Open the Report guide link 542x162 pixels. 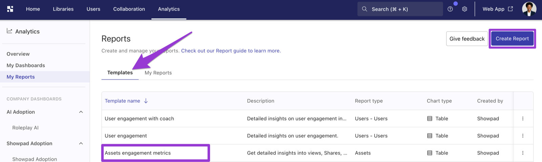pyautogui.click(x=231, y=51)
